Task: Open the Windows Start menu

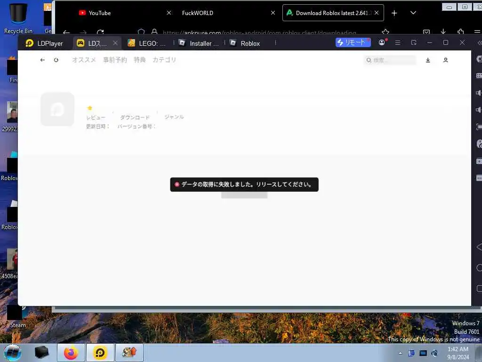Action: click(x=12, y=353)
